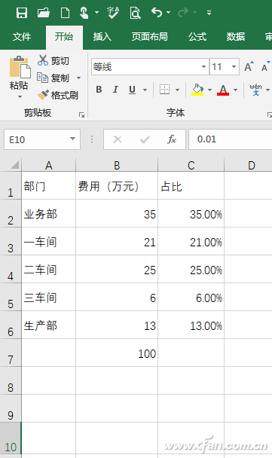Open clipboard pane dialog launcher
The image size is (272, 458).
pos(82,114)
